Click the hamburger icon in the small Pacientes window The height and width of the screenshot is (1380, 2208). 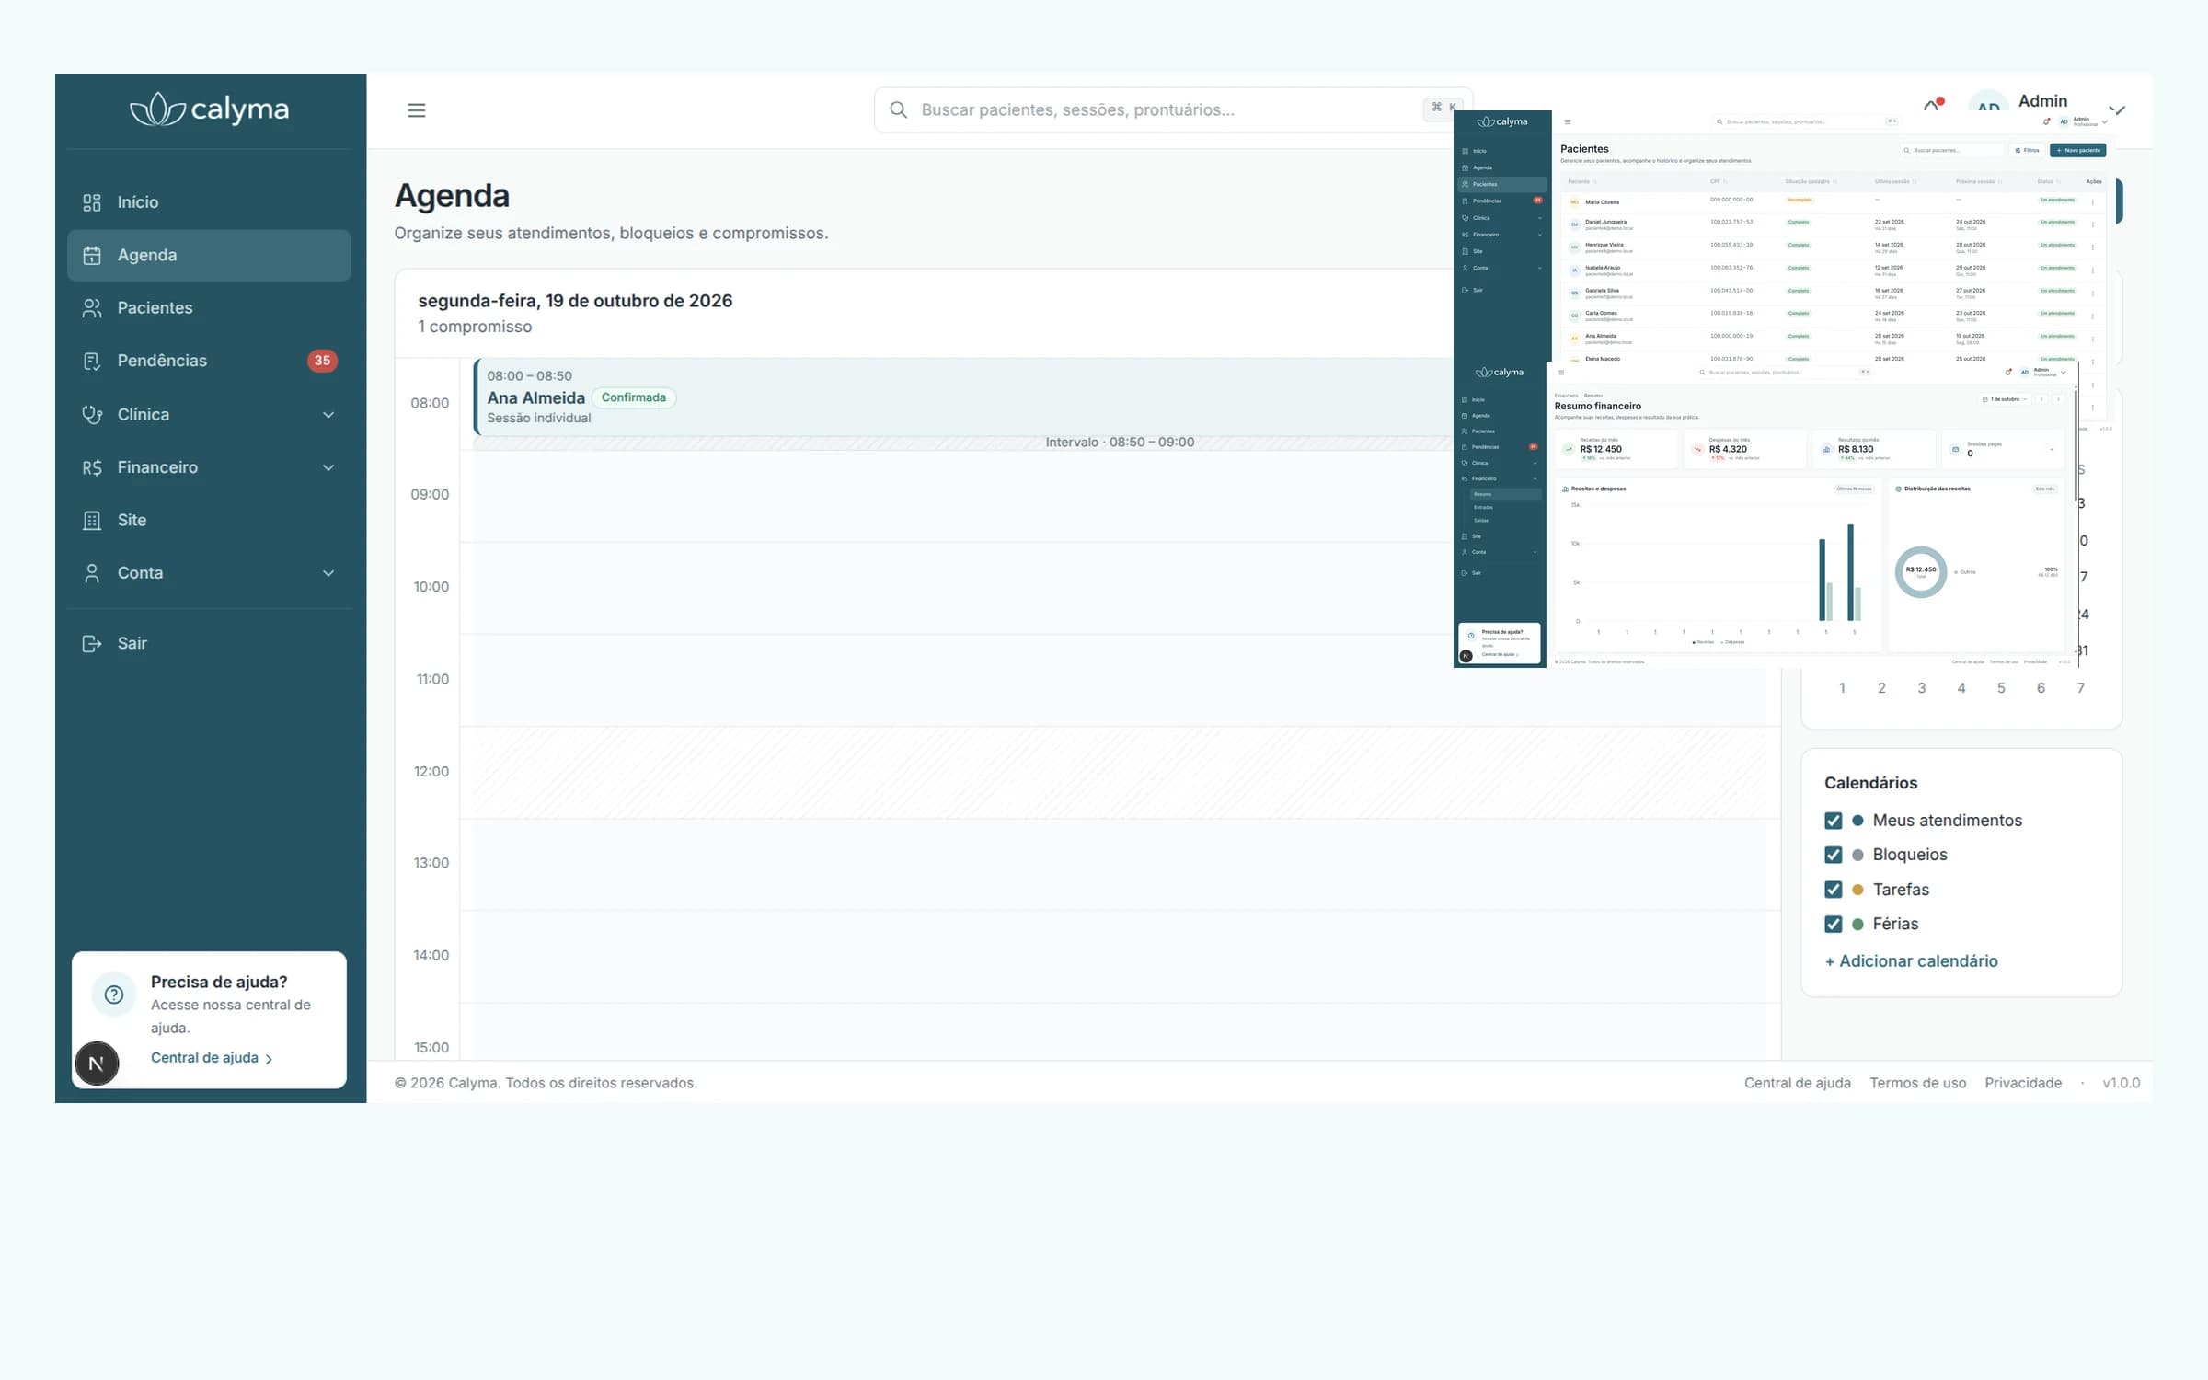(1568, 121)
